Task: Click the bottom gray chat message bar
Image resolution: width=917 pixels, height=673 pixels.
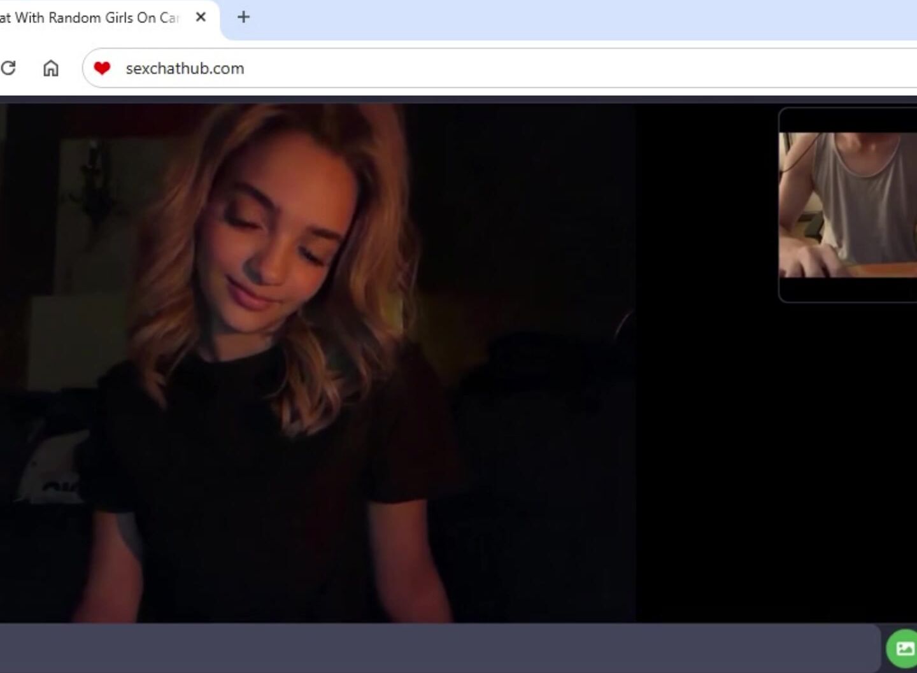Action: click(439, 648)
